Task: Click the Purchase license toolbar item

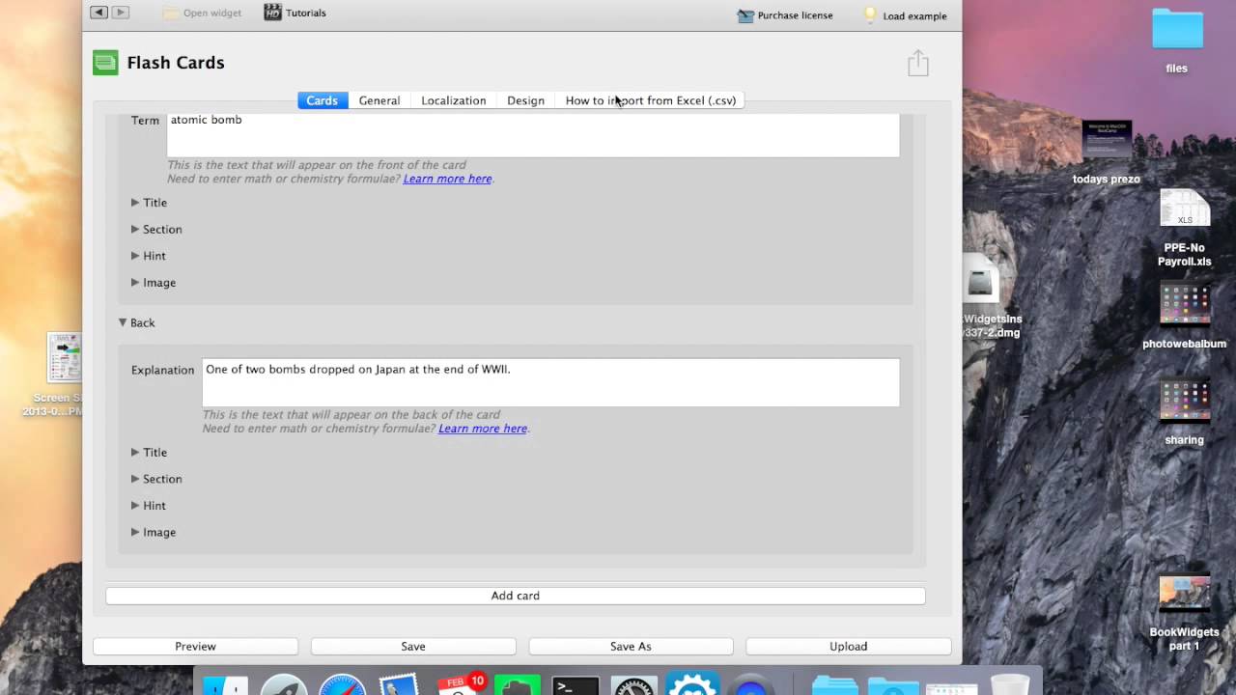Action: [785, 15]
